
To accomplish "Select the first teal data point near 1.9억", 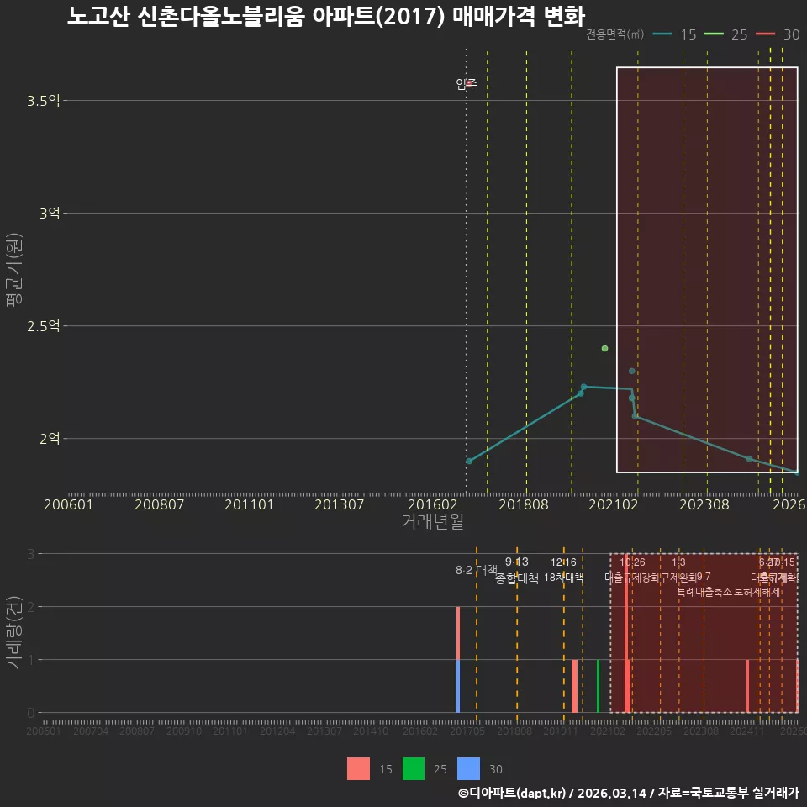I will (469, 461).
